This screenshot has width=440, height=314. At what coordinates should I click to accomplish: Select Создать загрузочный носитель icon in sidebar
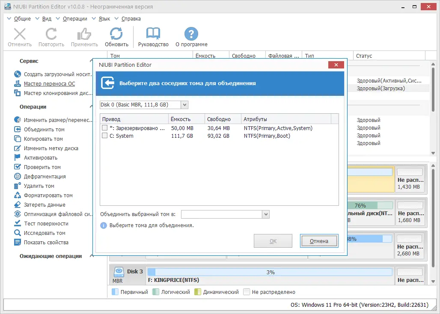[x=18, y=74]
